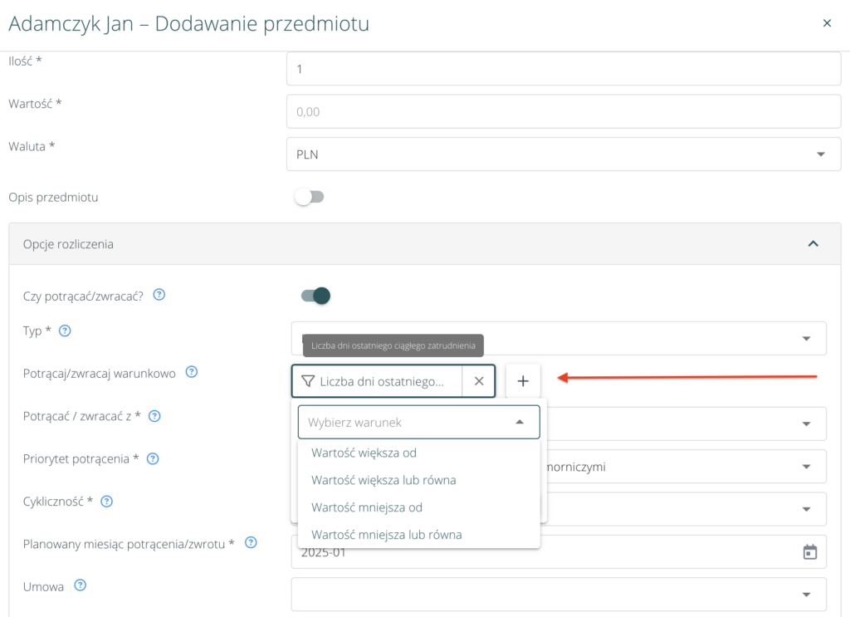The width and height of the screenshot is (850, 617).
Task: Open the Waluta PLN dropdown
Action: (564, 154)
